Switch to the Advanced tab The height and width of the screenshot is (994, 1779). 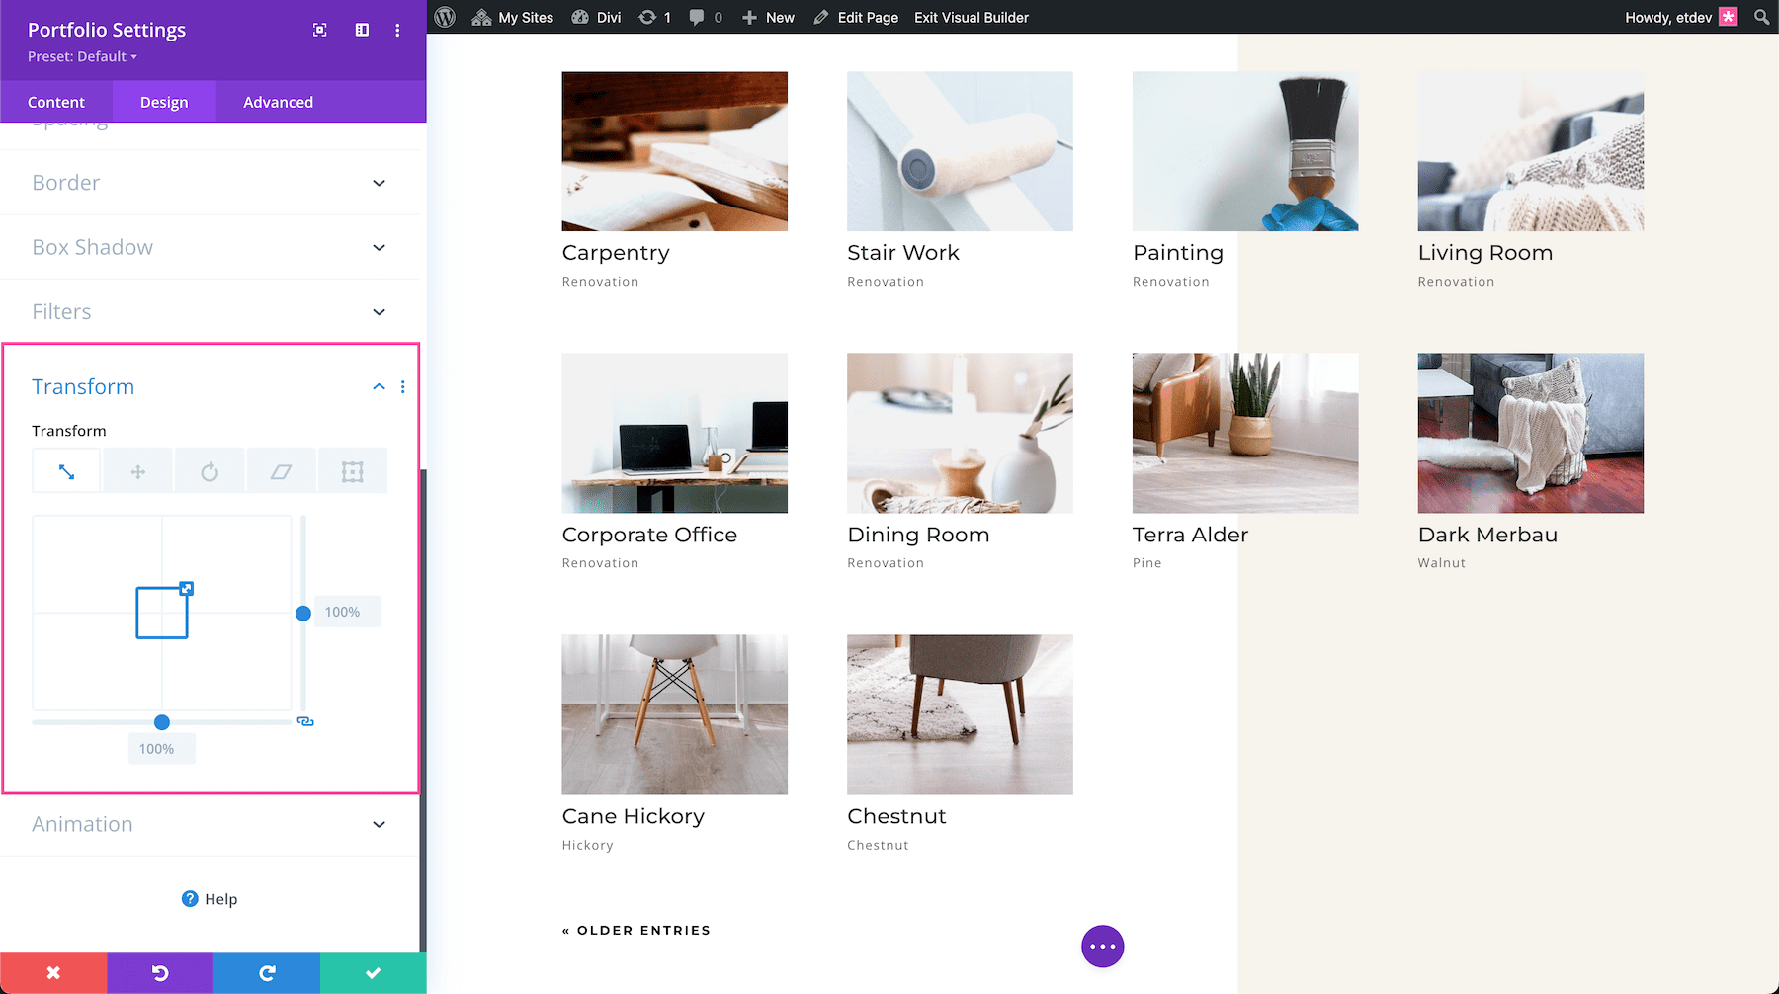point(278,102)
